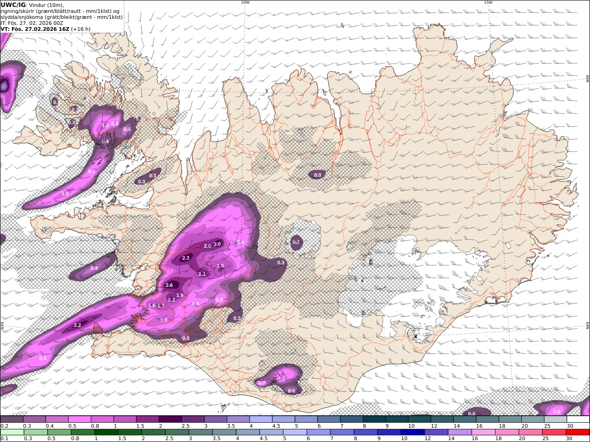Click the 'IT: Fös. 27. 02. 2026 00Z' line
This screenshot has height=442, width=590.
(32, 23)
